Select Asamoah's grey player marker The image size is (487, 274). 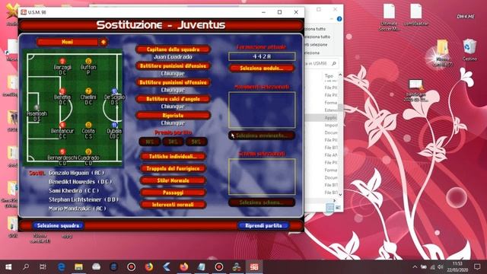pos(37,108)
